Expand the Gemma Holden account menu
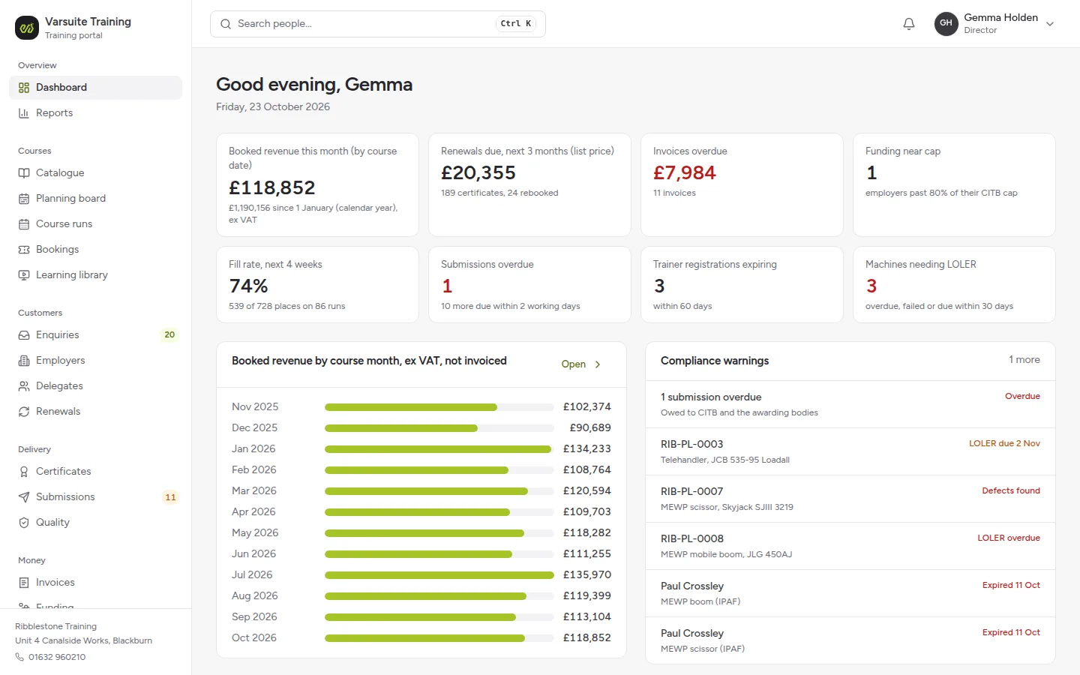The width and height of the screenshot is (1080, 675). [x=995, y=24]
